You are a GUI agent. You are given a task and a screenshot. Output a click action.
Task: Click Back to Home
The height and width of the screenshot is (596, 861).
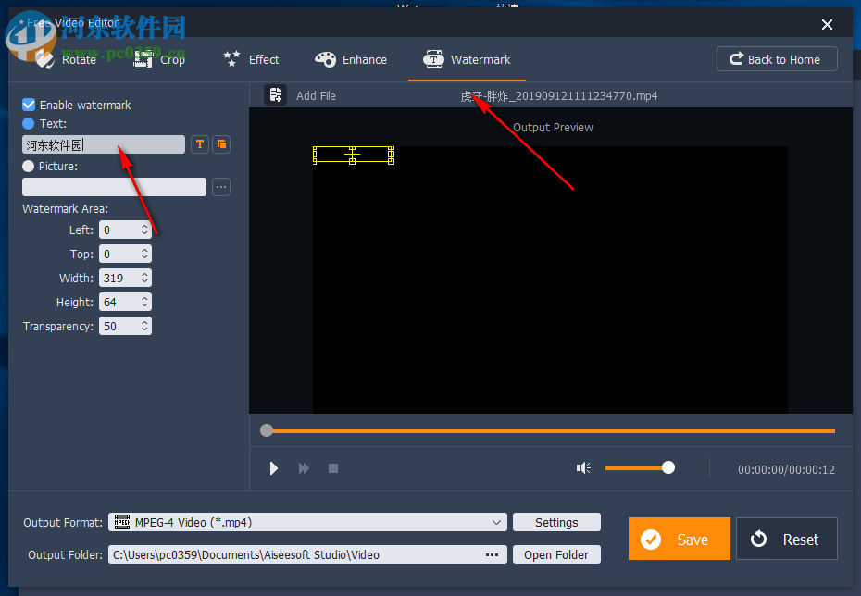[777, 58]
